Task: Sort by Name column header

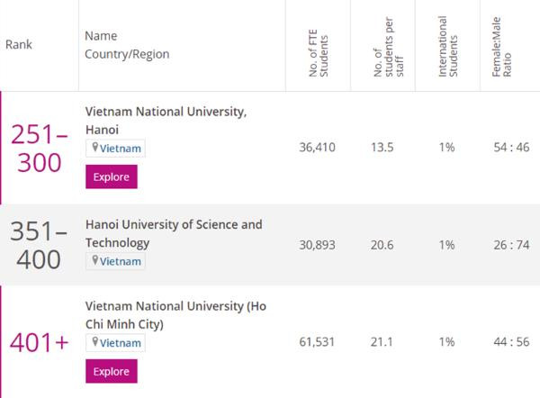Action: 101,36
